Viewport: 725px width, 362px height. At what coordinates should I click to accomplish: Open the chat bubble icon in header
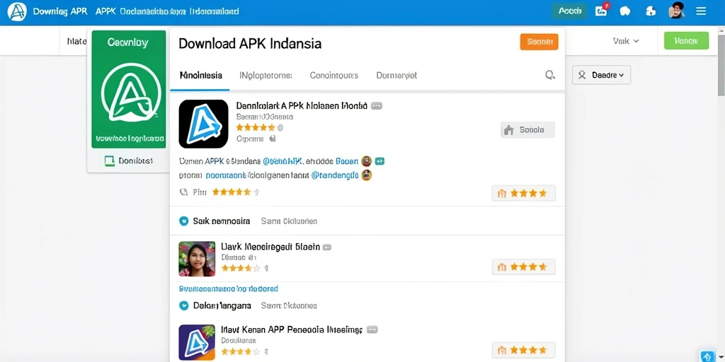625,11
